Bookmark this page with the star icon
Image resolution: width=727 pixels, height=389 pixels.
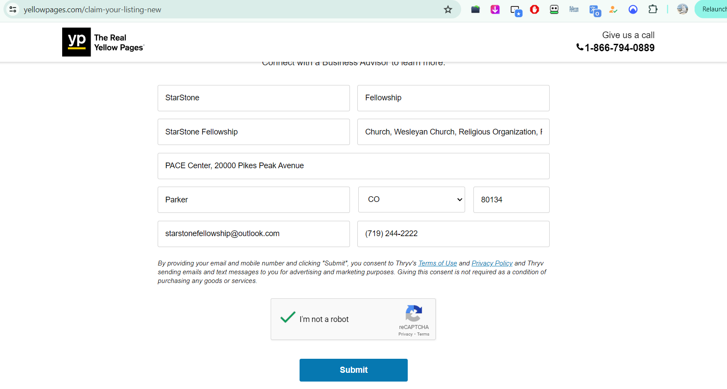(x=448, y=9)
